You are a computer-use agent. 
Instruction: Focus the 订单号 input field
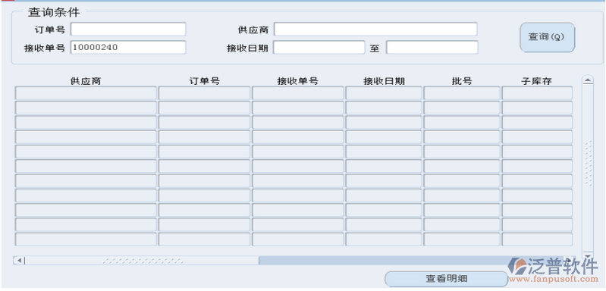click(128, 29)
